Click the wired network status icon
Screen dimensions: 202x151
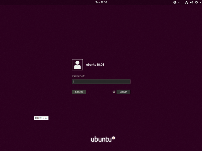pyautogui.click(x=186, y=2)
